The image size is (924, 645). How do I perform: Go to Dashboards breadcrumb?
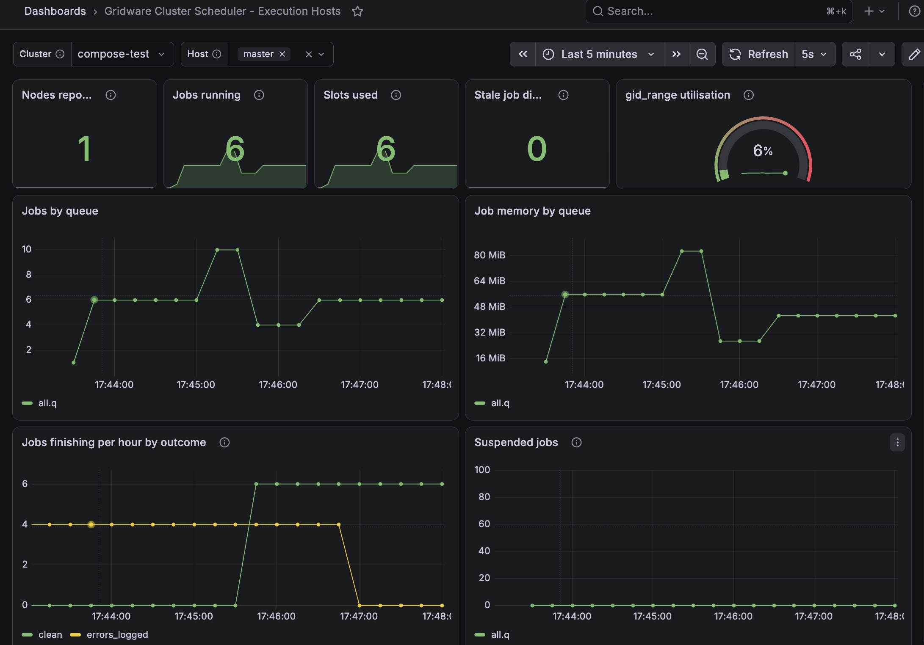tap(55, 11)
